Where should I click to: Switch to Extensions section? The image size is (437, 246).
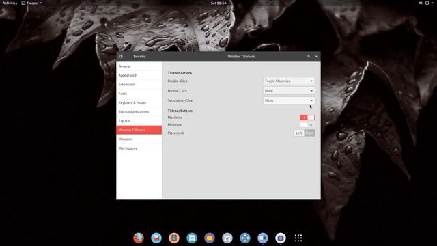[139, 84]
